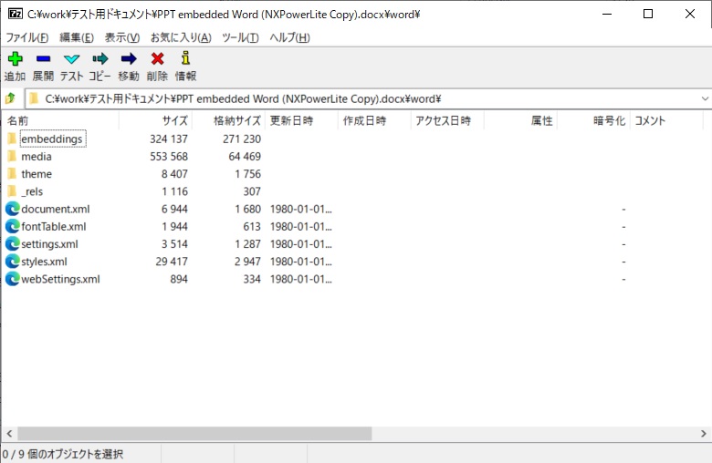Click the 移動 (Move) blue arrow icon

[x=129, y=59]
